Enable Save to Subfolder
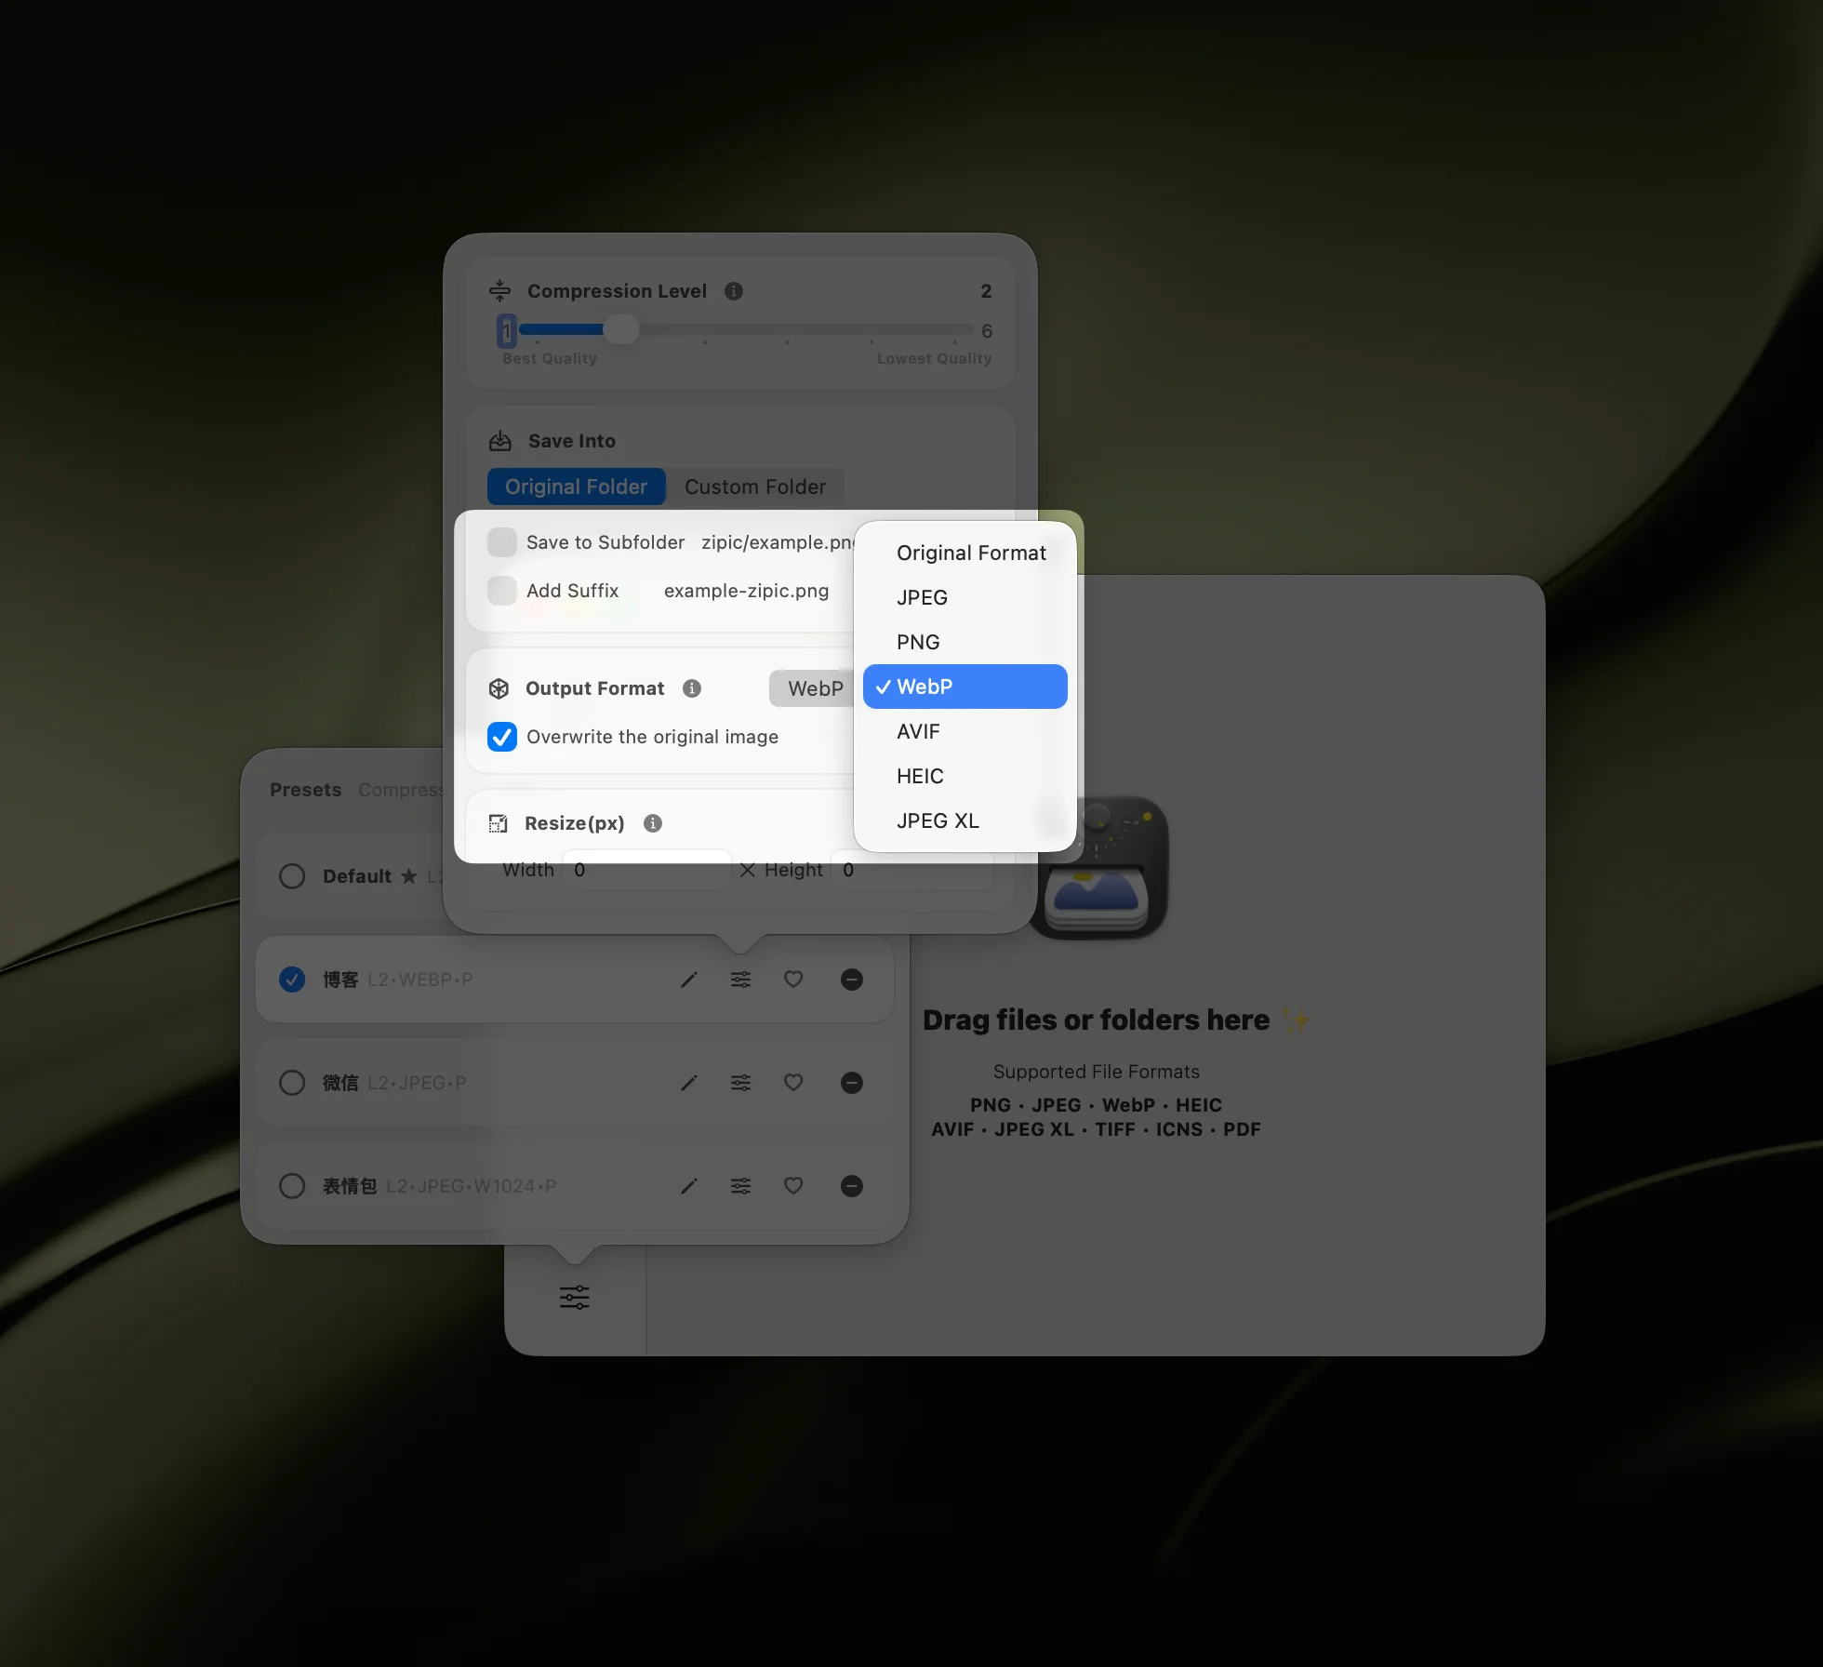 pyautogui.click(x=501, y=541)
